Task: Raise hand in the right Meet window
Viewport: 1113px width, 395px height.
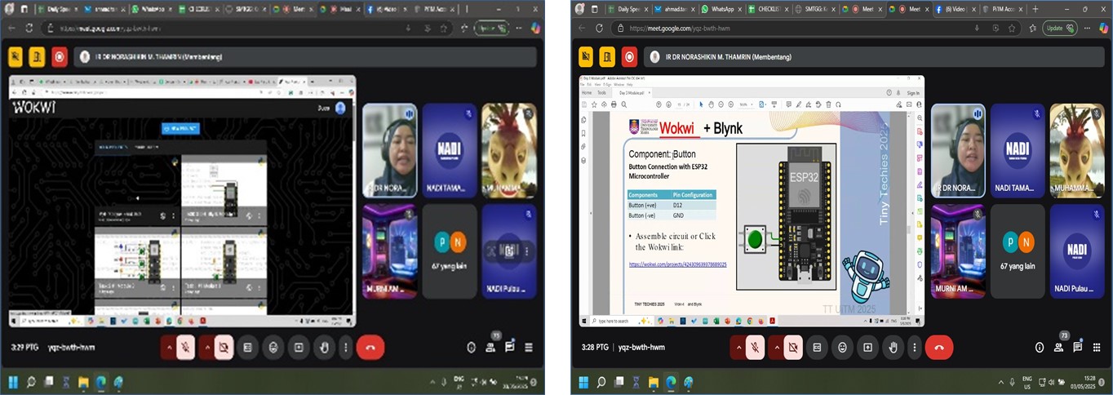Action: point(893,348)
